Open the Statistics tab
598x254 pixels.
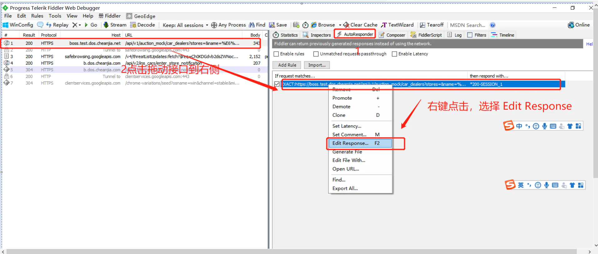[x=285, y=35]
